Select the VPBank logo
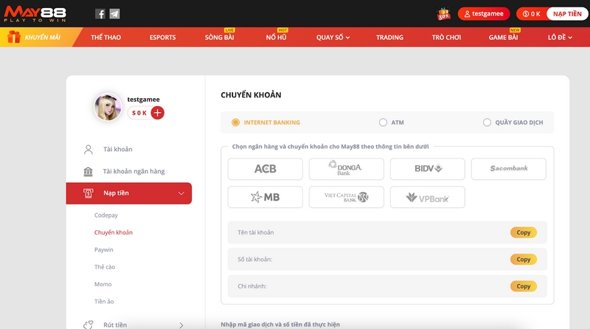Screen dimensions: 590x329 (427, 197)
